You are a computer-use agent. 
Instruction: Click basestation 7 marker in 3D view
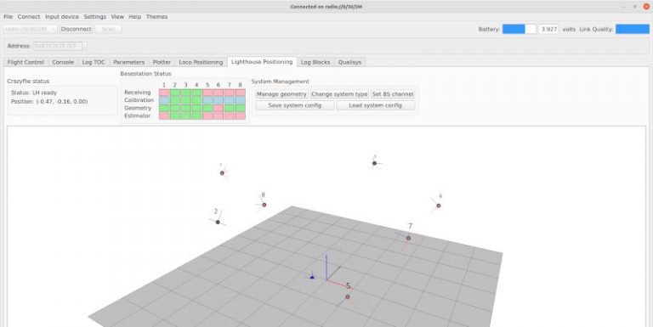tap(408, 238)
